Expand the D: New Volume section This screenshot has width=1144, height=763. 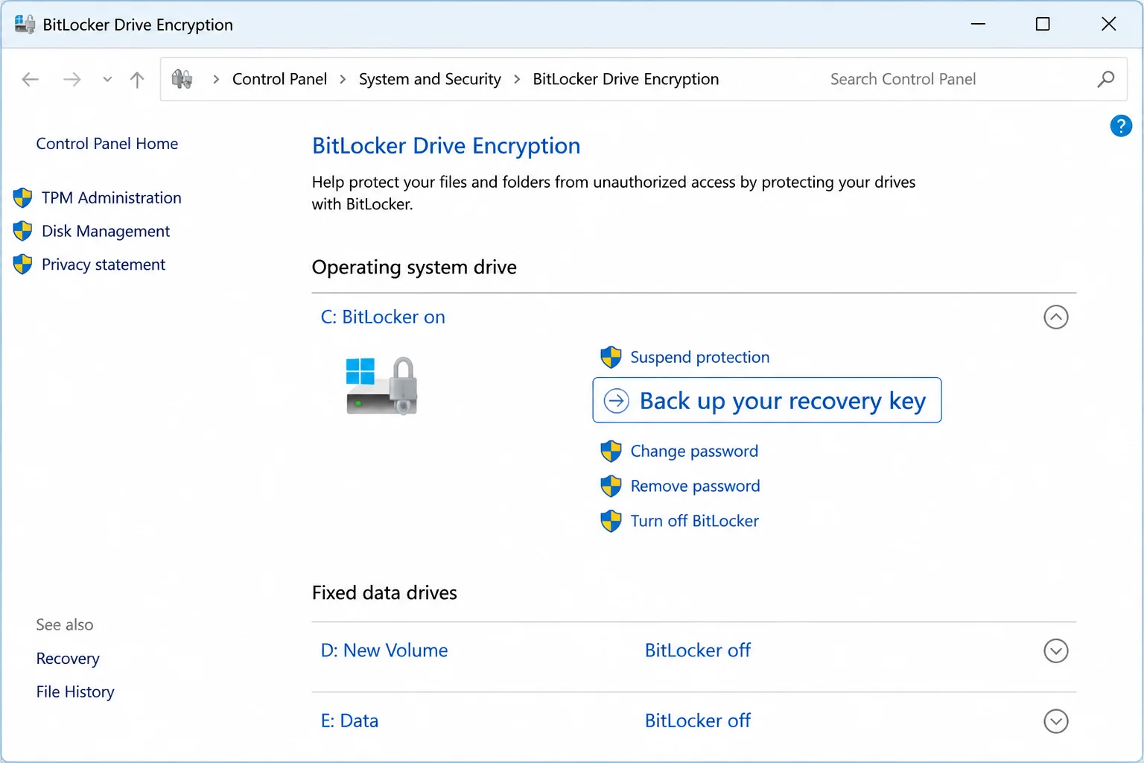1056,651
